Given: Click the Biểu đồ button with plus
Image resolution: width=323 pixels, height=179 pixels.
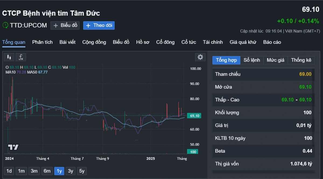Looking at the screenshot, I should click(x=65, y=25).
